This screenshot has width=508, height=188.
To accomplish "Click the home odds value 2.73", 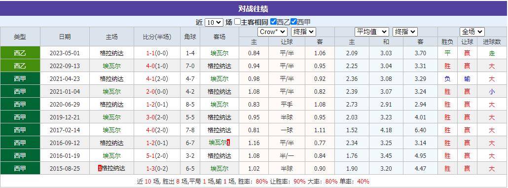I will tap(352, 105).
